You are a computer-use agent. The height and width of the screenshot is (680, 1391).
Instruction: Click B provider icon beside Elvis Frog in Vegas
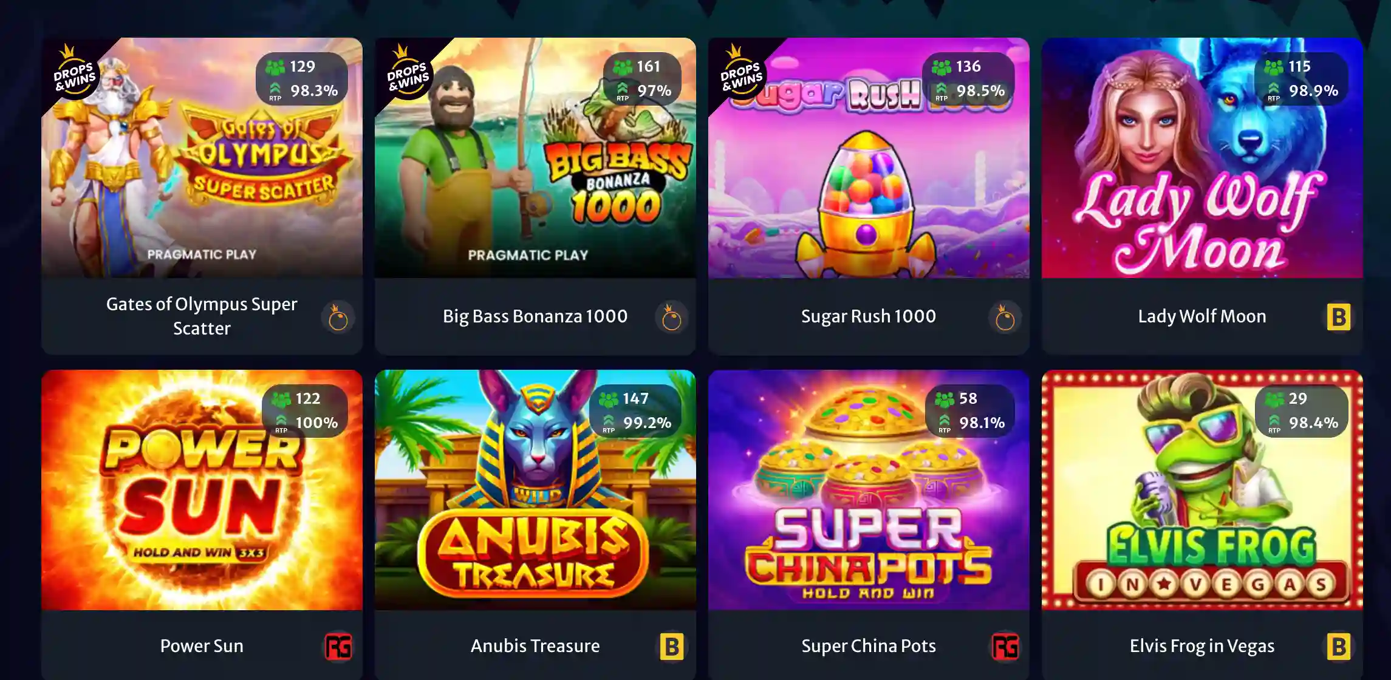[x=1339, y=647]
